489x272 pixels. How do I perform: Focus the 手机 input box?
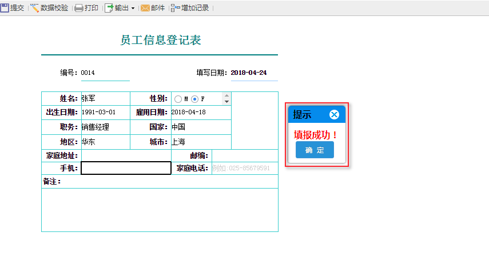(x=126, y=168)
